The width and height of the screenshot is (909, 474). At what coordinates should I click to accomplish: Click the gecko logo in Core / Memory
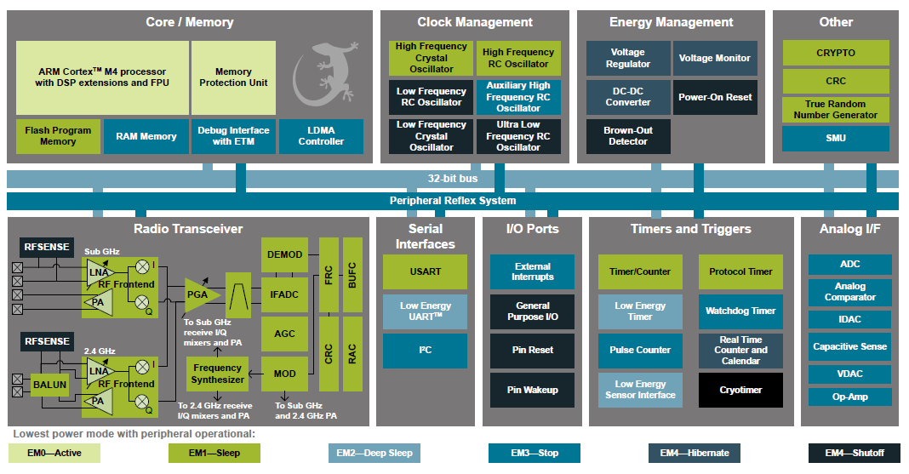(324, 73)
